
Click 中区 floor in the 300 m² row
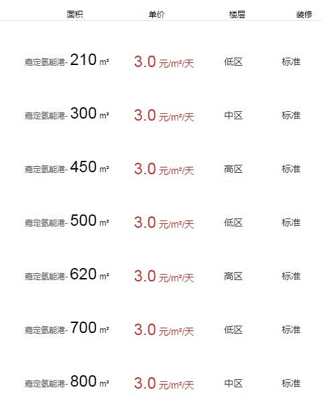point(233,115)
